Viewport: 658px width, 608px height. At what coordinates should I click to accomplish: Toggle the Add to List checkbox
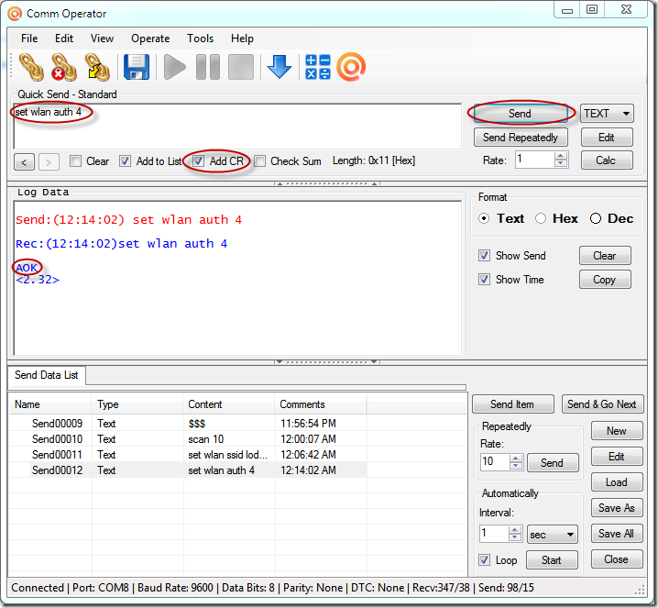pyautogui.click(x=125, y=161)
